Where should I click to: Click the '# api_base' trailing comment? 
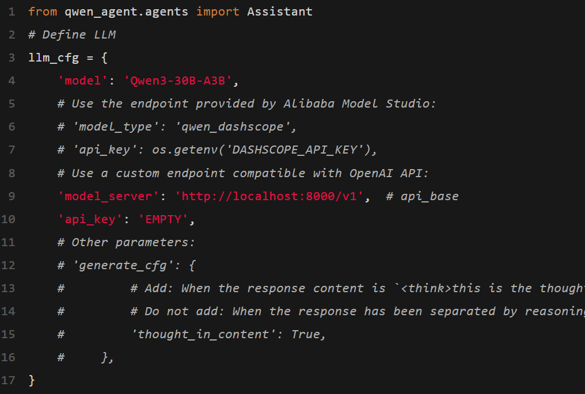[422, 196]
